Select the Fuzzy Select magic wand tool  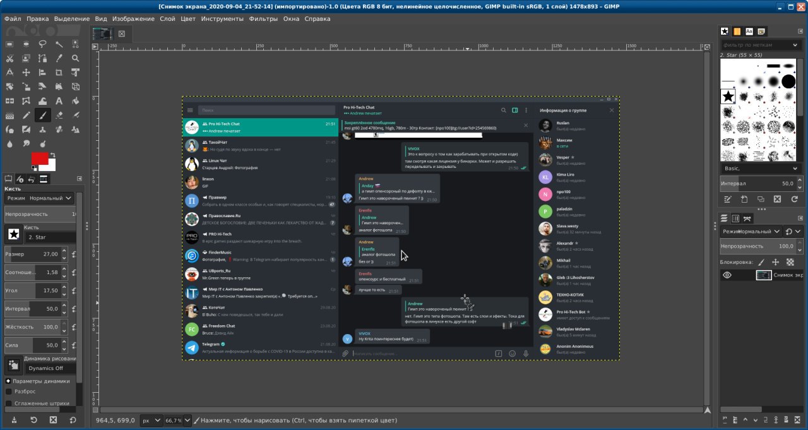59,44
